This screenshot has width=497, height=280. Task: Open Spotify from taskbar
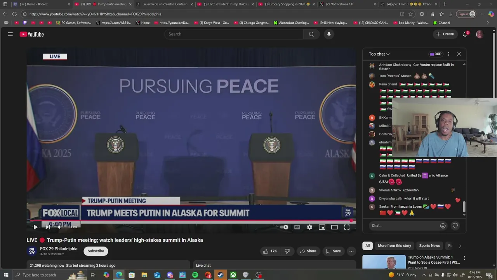point(195,275)
